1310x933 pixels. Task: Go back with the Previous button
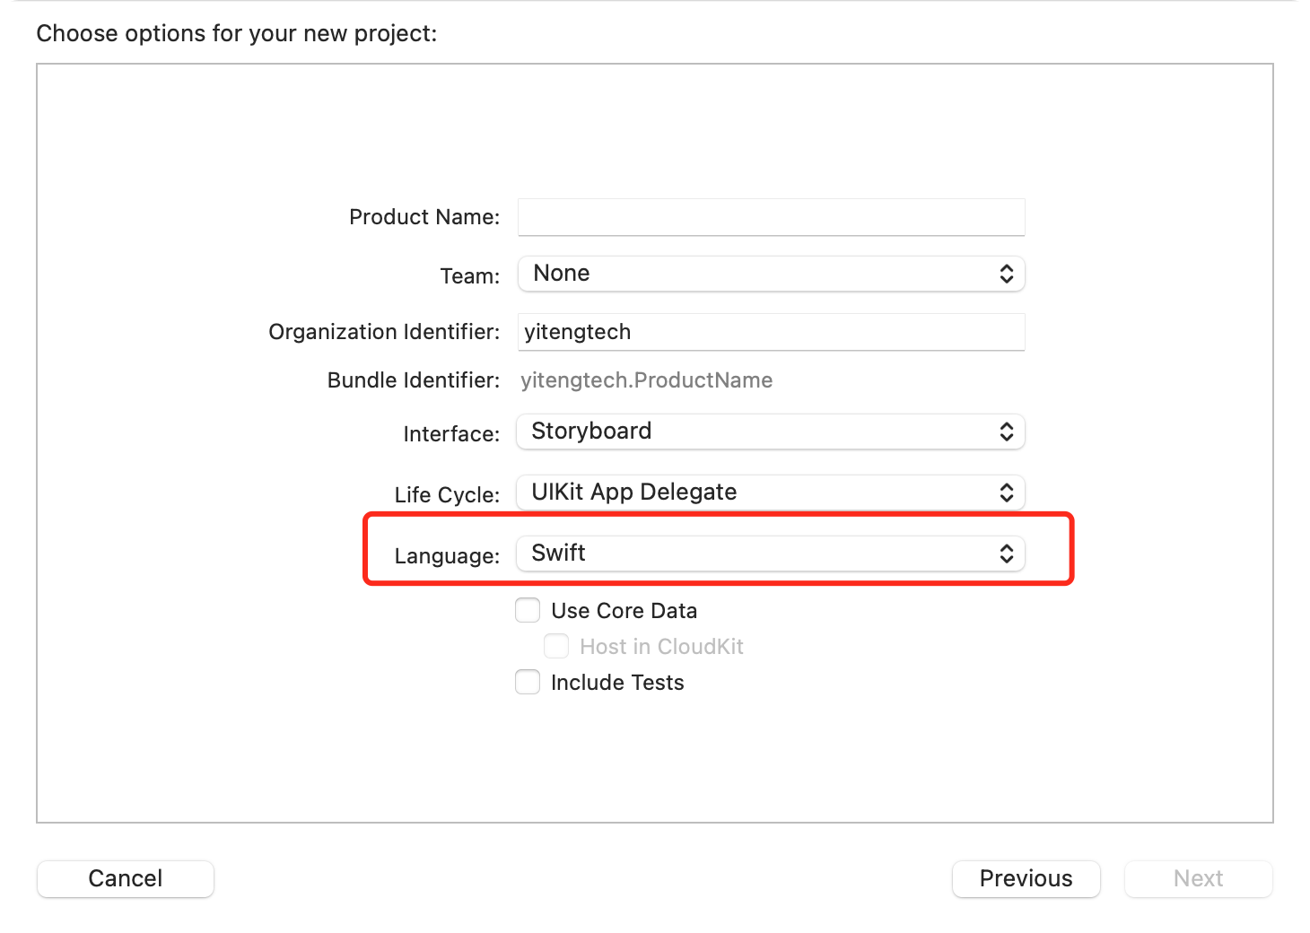click(x=1026, y=878)
